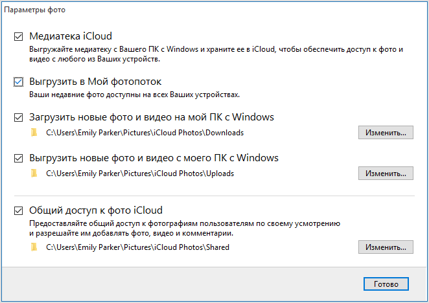Click the Общий доступ description paragraph
This screenshot has height=303, width=429.
[x=185, y=227]
